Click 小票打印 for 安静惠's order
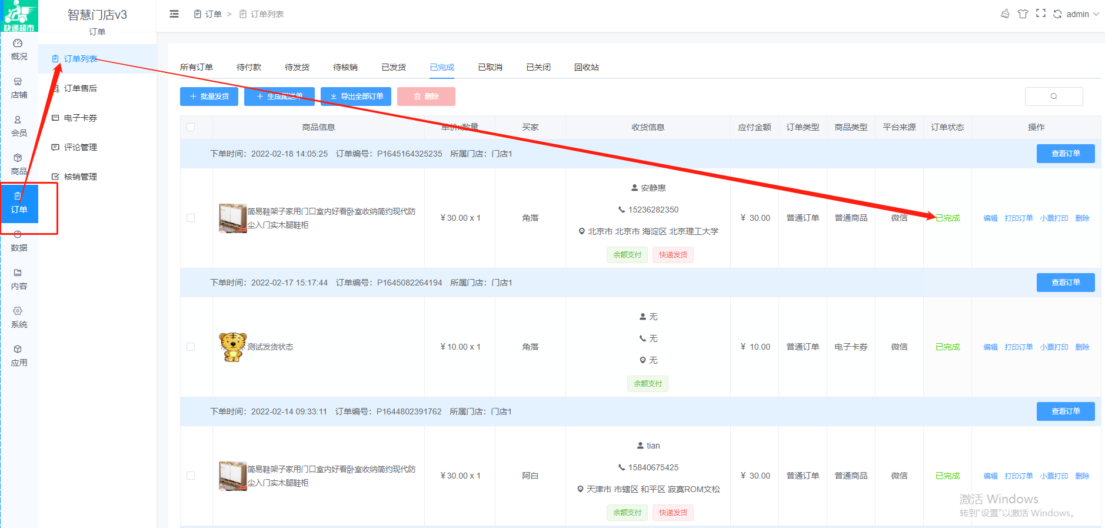 click(1054, 218)
